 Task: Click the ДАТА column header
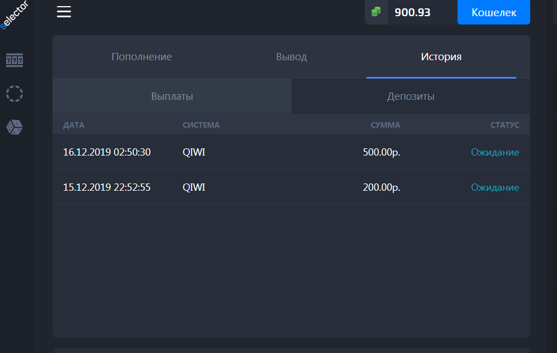click(74, 125)
